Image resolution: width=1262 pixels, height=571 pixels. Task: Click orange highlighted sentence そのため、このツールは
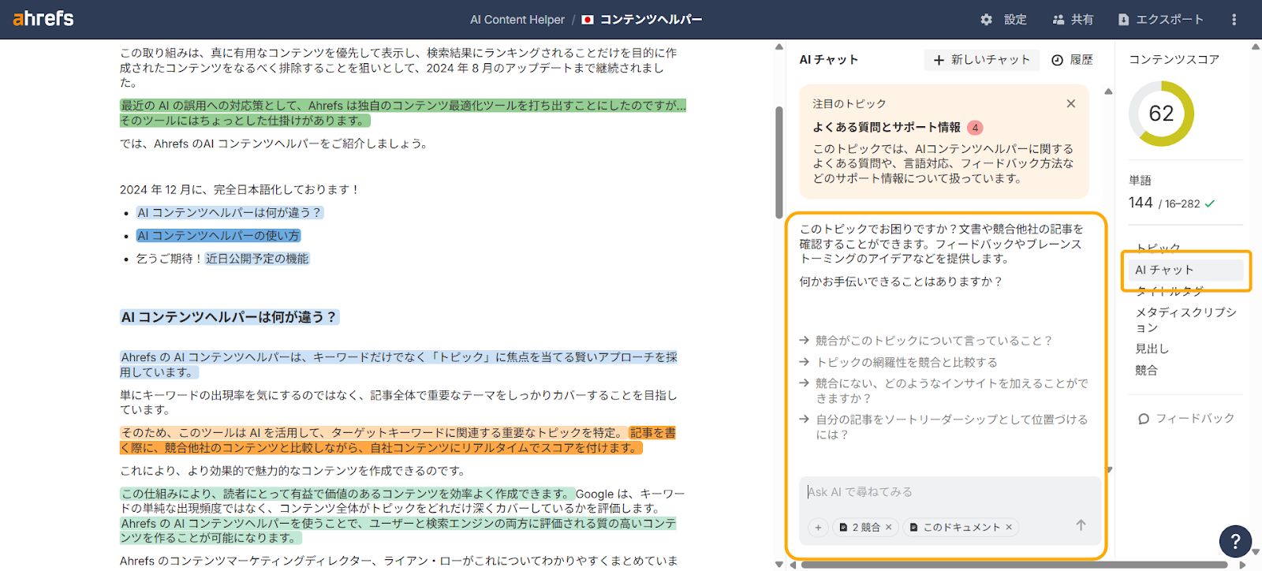(374, 433)
